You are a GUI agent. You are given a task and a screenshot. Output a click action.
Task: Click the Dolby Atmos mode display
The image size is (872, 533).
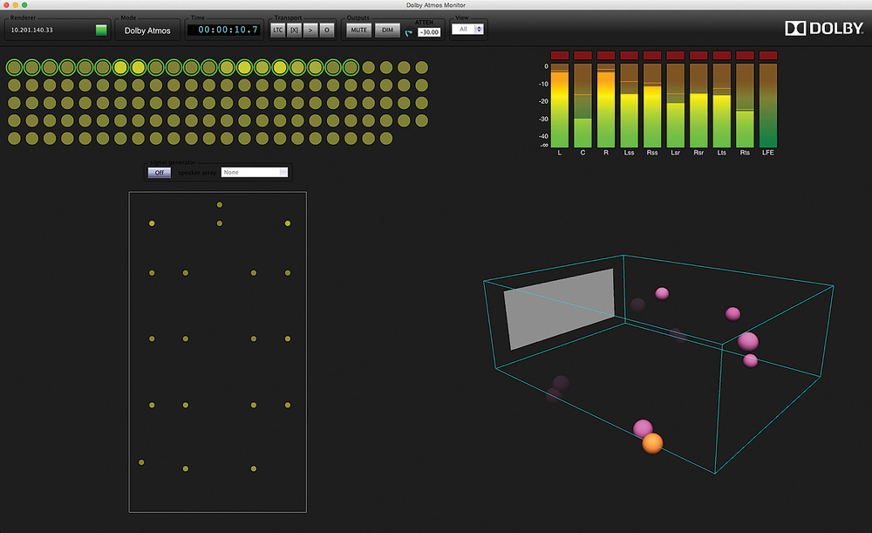[x=146, y=31]
